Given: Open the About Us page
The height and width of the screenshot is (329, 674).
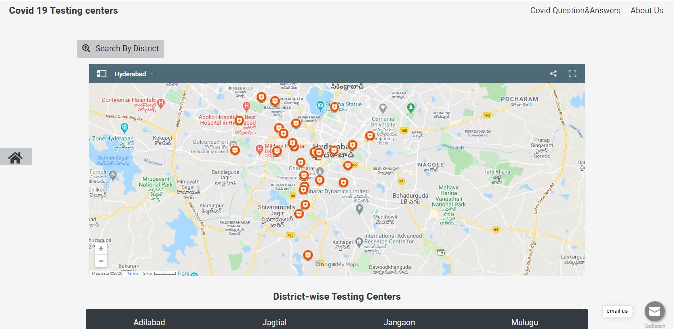Looking at the screenshot, I should click(x=646, y=10).
